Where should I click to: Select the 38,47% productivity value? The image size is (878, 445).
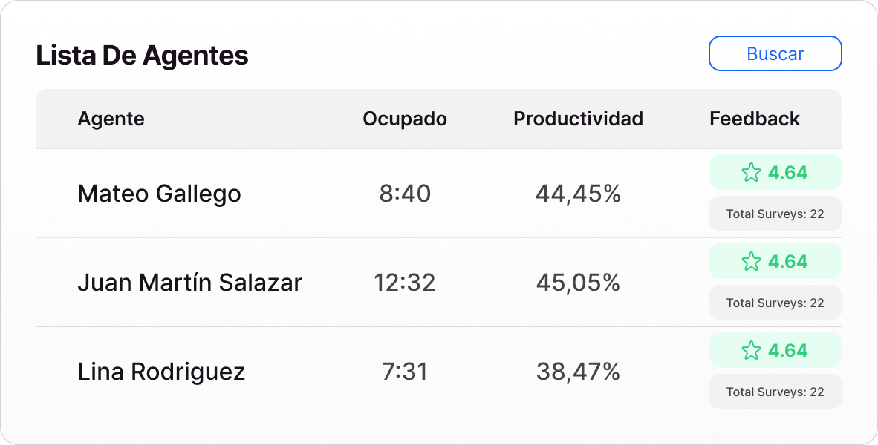click(x=578, y=372)
